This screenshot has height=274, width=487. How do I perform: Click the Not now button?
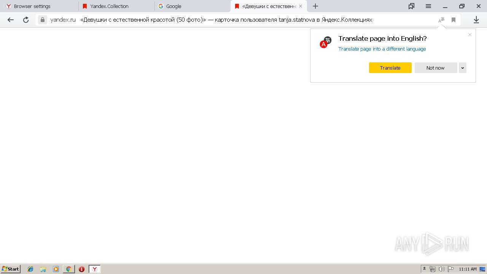click(436, 68)
